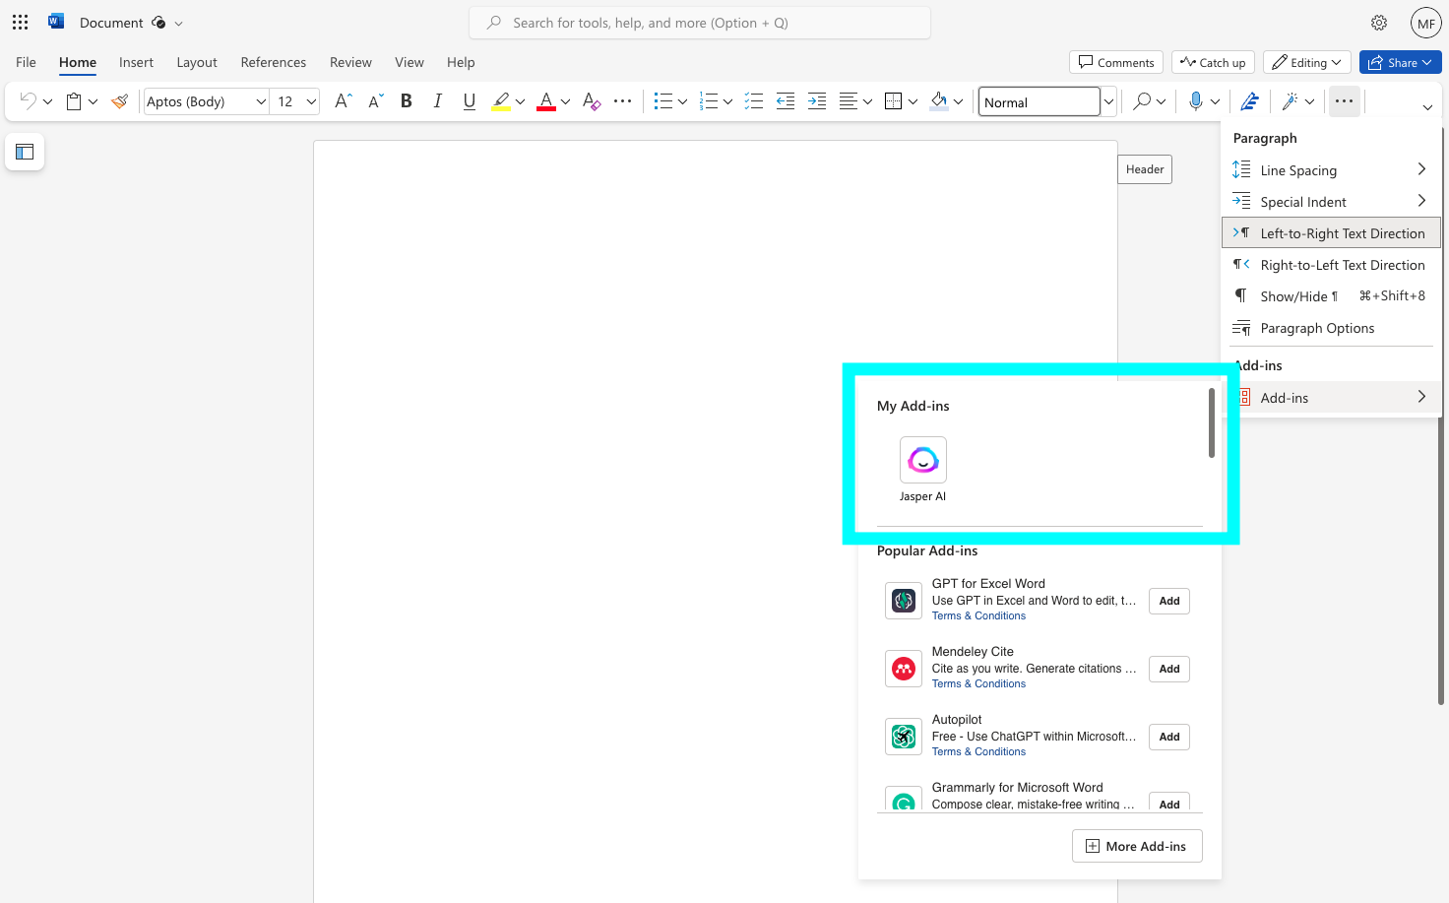Click the Comments button
The height and width of the screenshot is (903, 1449).
coord(1116,62)
